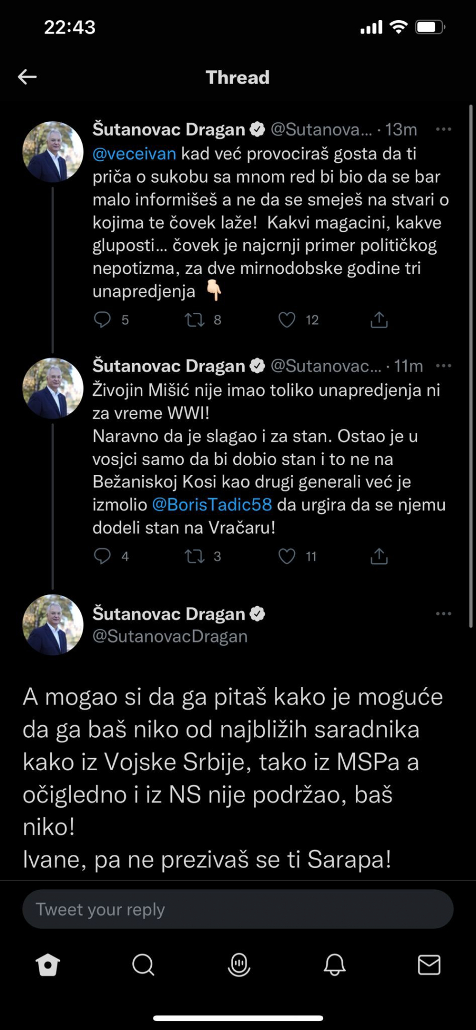Viewport: 476px width, 1030px height.
Task: Reply to the first tweet mentioning @veceivan
Action: click(102, 320)
